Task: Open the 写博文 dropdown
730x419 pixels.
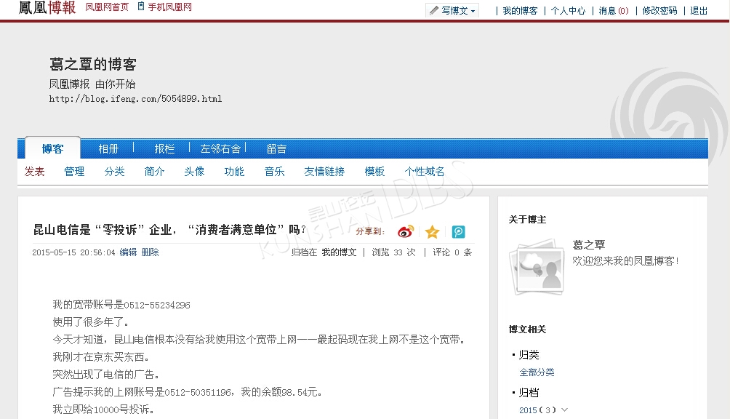Action: pos(452,11)
